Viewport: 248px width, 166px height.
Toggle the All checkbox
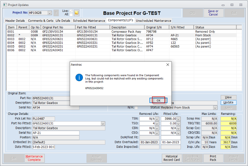tap(71, 15)
